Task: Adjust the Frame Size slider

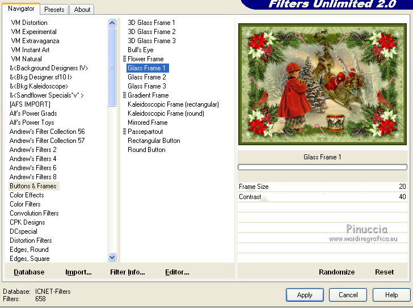Action: (322, 187)
